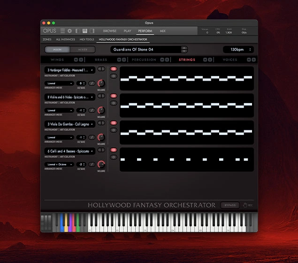Solo the Brass section
The height and width of the screenshot is (263, 298).
(x=124, y=60)
